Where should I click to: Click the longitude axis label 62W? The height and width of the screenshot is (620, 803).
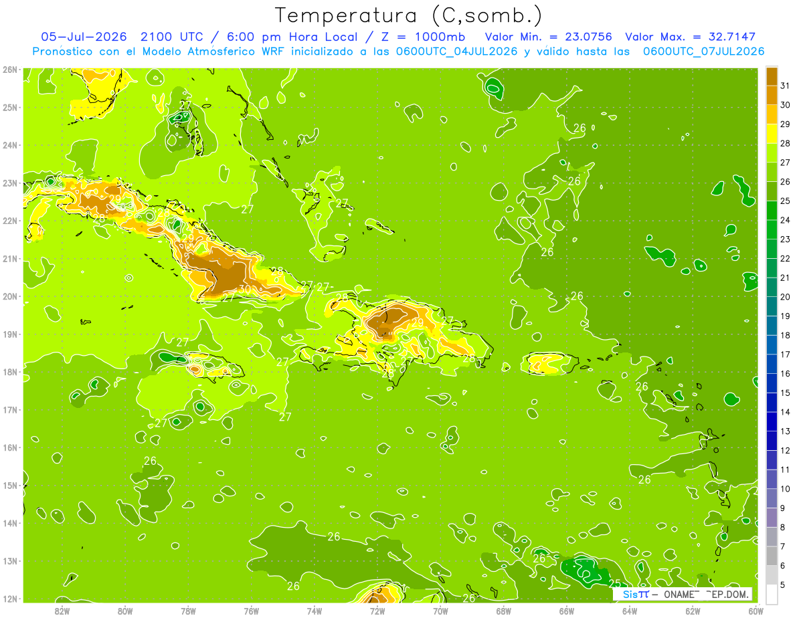(693, 611)
